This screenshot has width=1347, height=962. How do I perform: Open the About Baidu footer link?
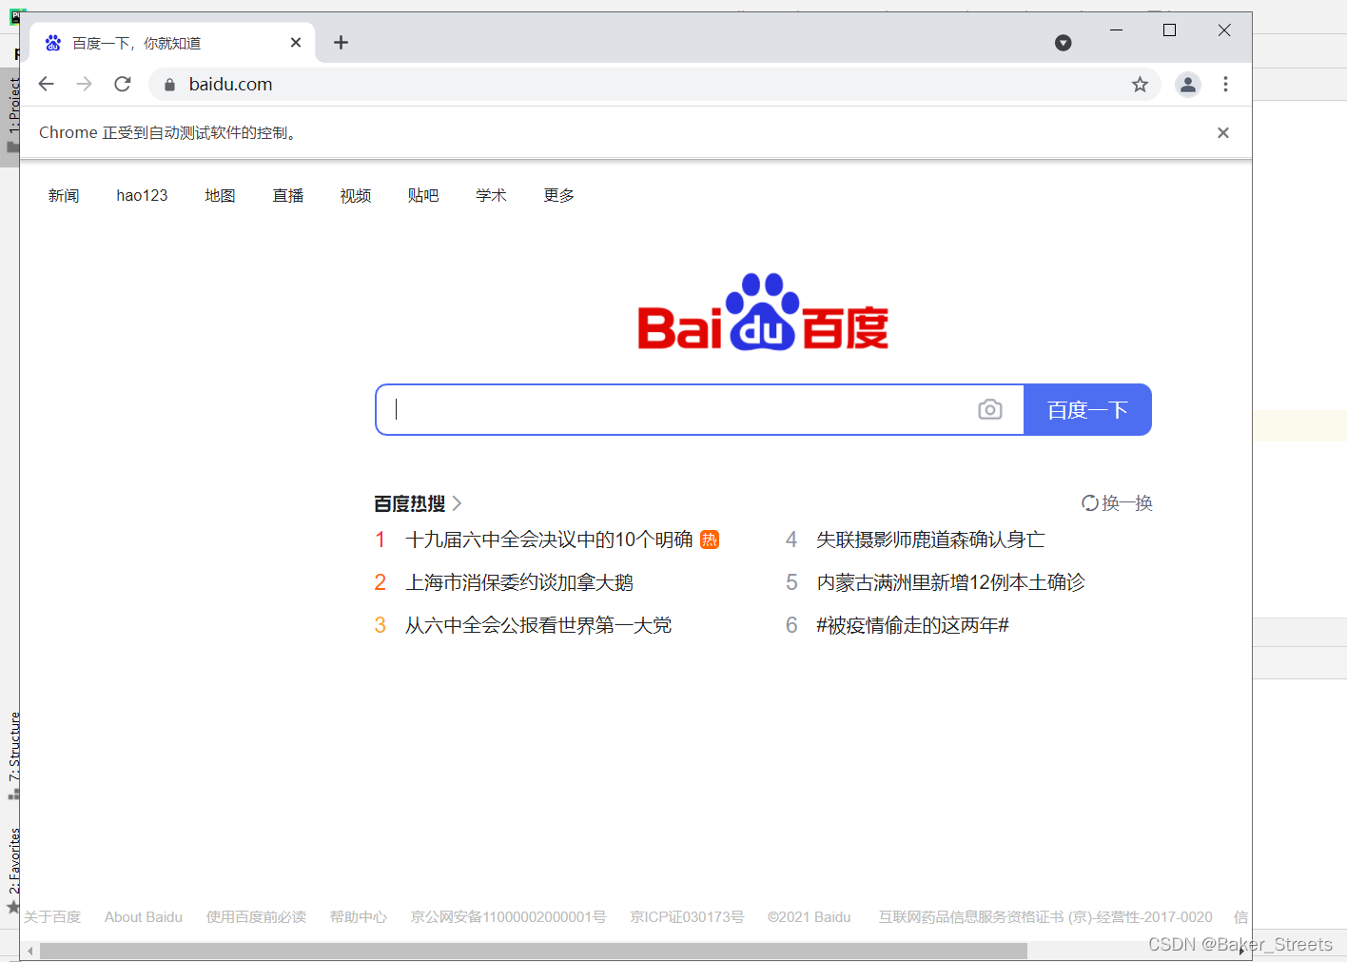pyautogui.click(x=144, y=917)
